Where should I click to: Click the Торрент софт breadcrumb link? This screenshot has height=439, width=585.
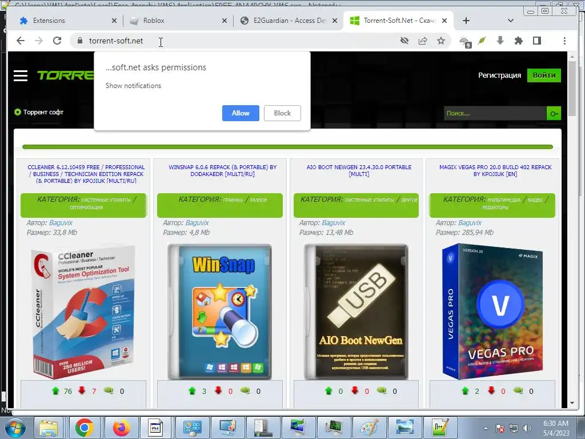click(43, 112)
